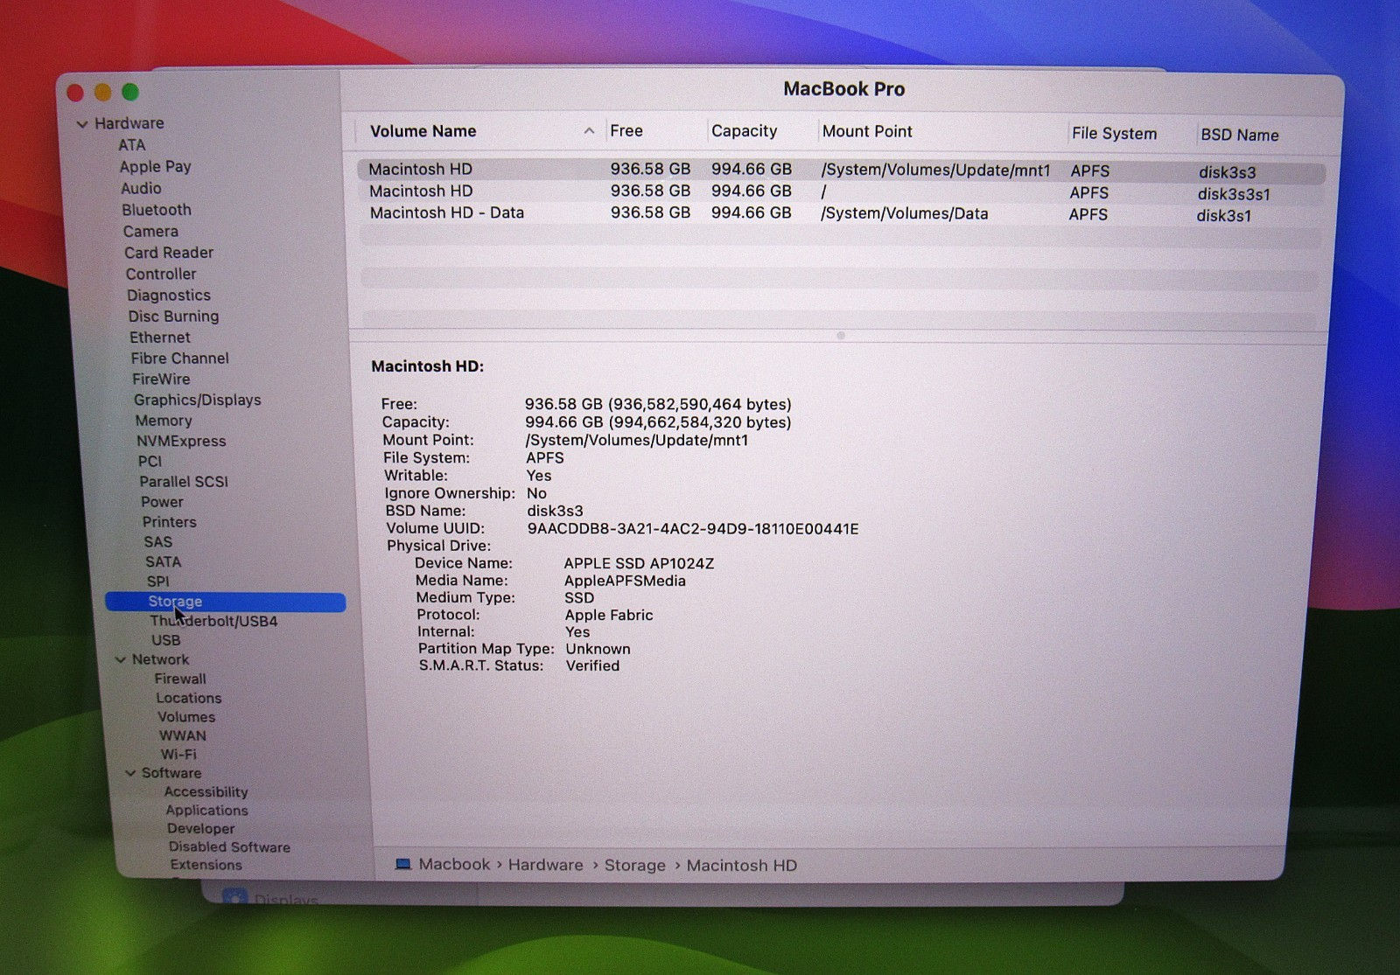Image resolution: width=1400 pixels, height=975 pixels.
Task: Collapse the Software section chevron
Action: 130,773
